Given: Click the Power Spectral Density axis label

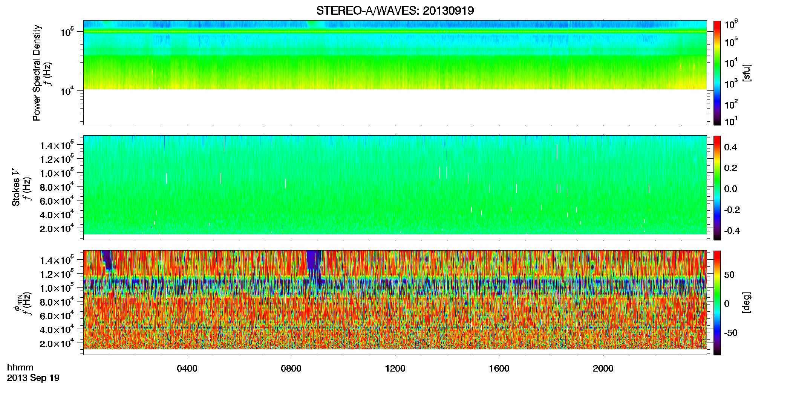Looking at the screenshot, I should tap(37, 73).
